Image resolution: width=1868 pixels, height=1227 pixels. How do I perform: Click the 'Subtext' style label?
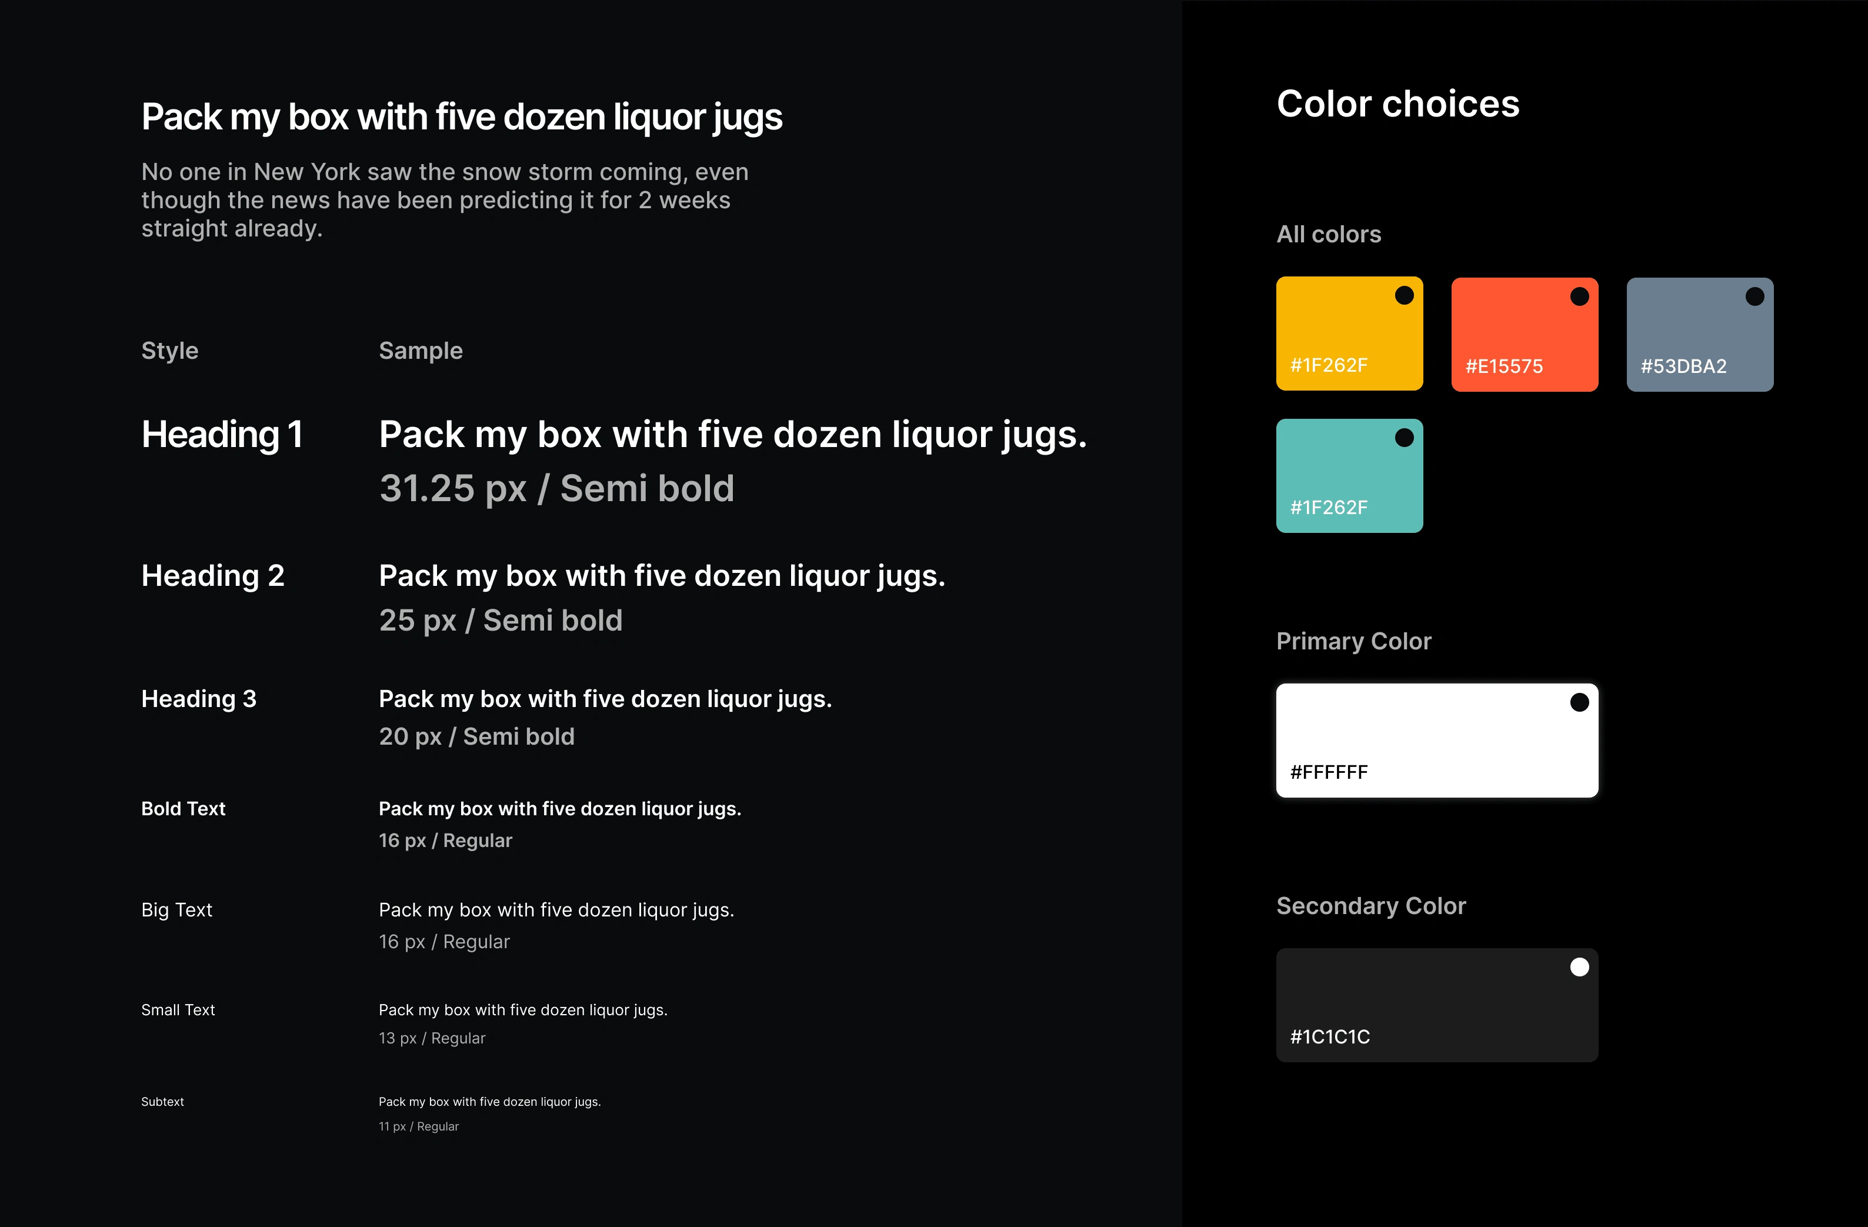click(162, 1101)
